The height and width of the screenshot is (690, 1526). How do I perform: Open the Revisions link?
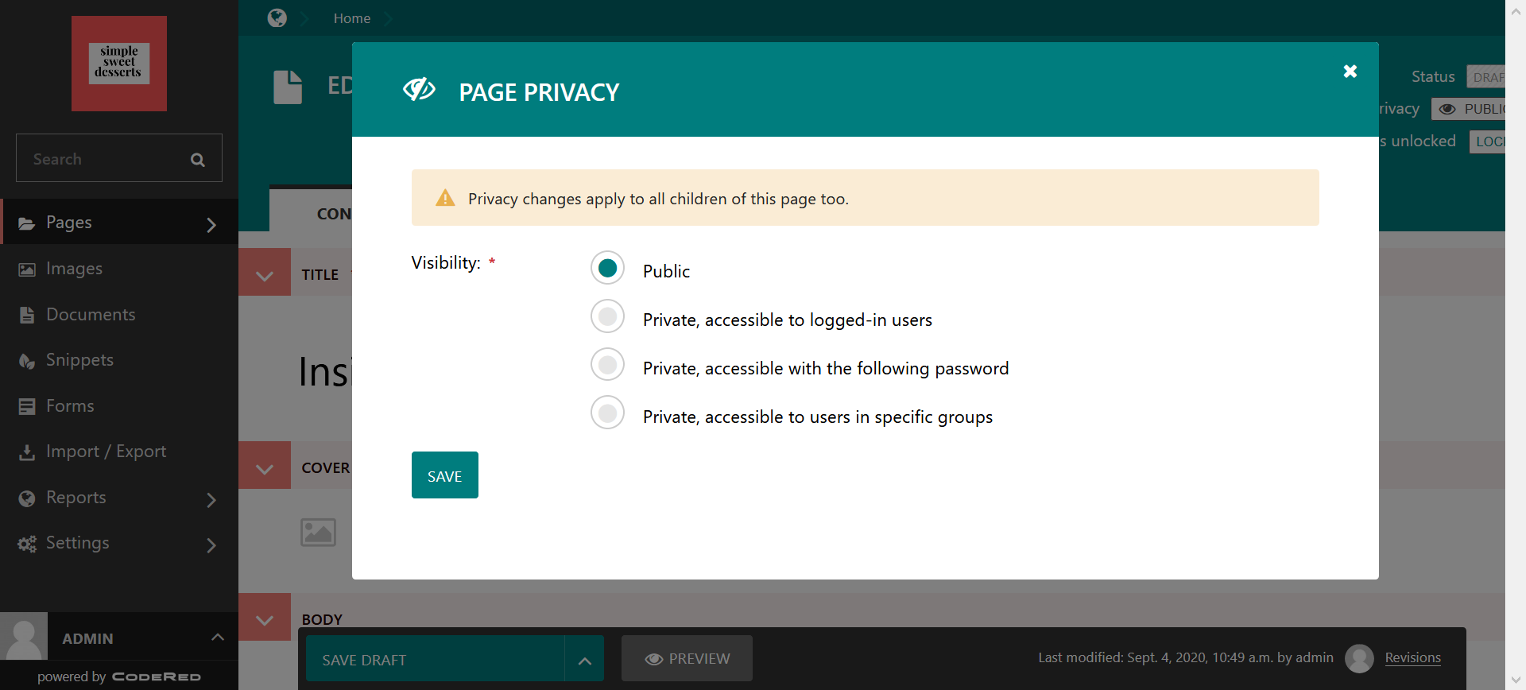(x=1412, y=657)
